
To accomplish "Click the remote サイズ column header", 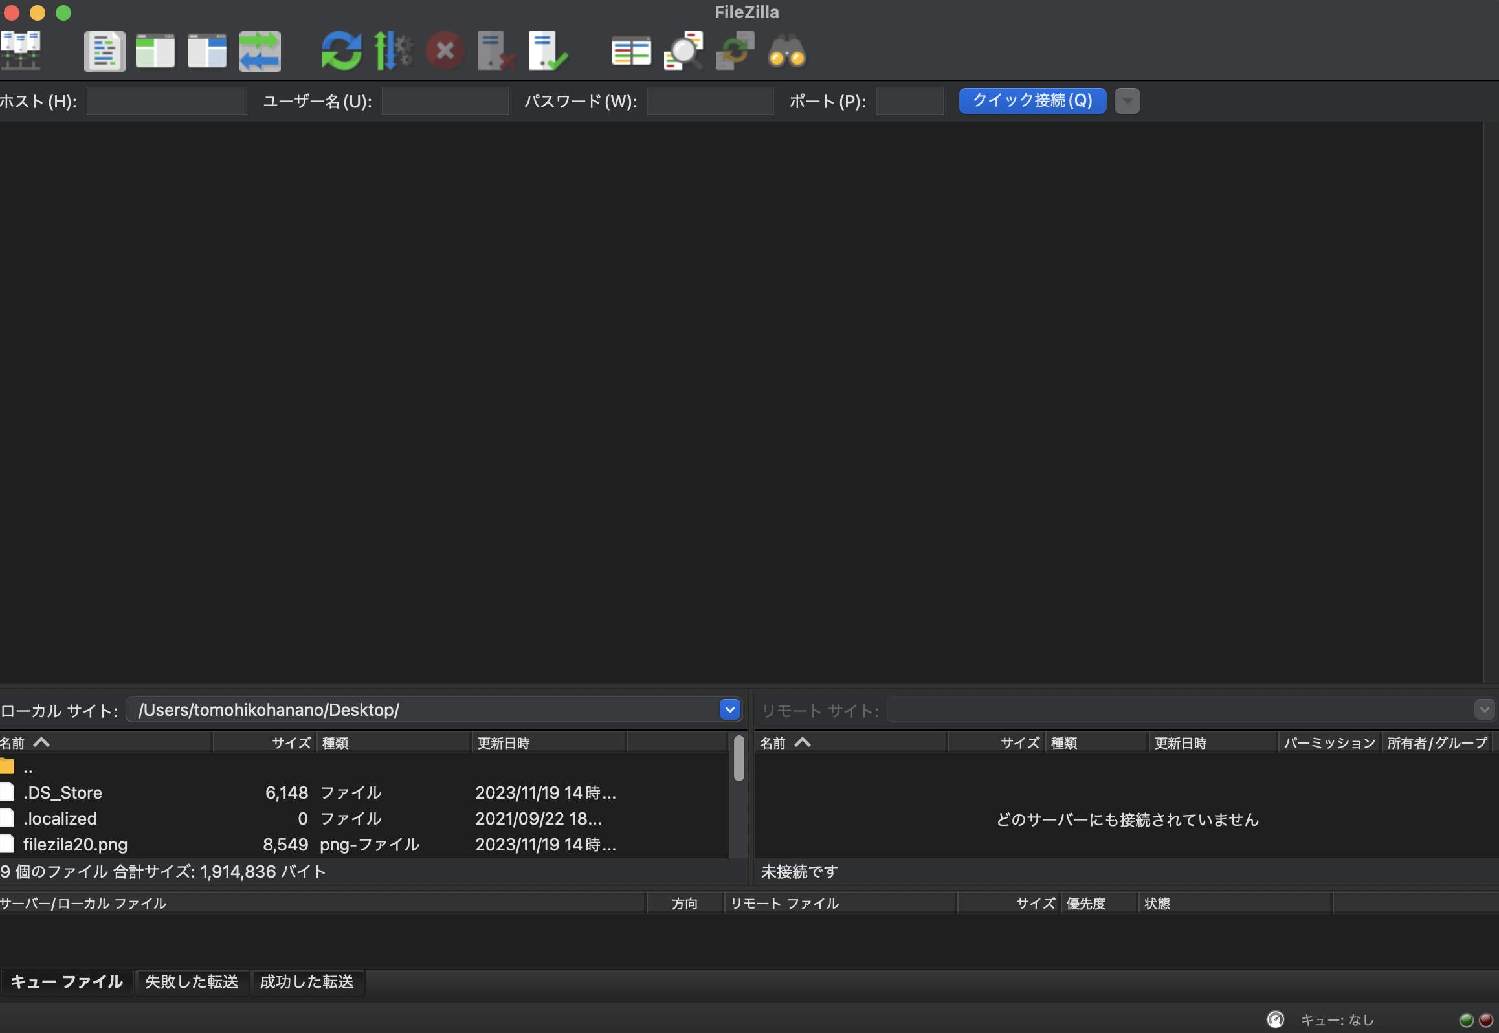I will [x=997, y=742].
